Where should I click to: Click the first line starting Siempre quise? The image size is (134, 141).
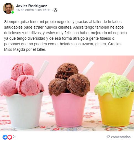pyautogui.click(x=63, y=22)
